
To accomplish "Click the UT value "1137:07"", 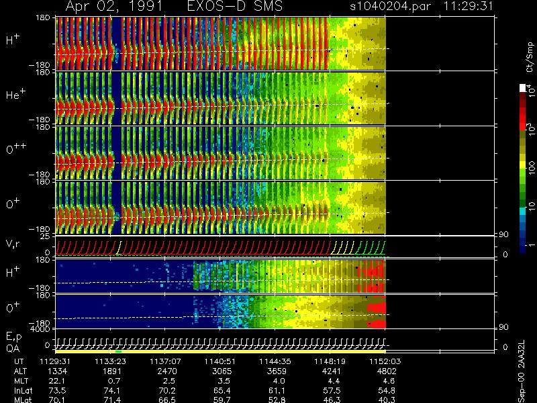I will [165, 361].
